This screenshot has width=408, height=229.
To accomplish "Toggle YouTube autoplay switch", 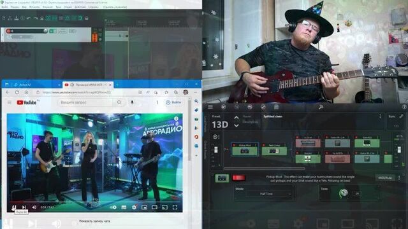I will (113, 207).
